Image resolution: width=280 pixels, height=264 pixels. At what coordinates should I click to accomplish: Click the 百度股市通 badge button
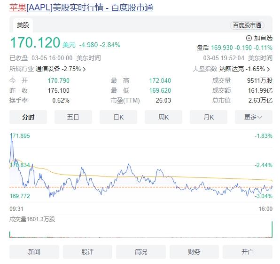point(247,25)
